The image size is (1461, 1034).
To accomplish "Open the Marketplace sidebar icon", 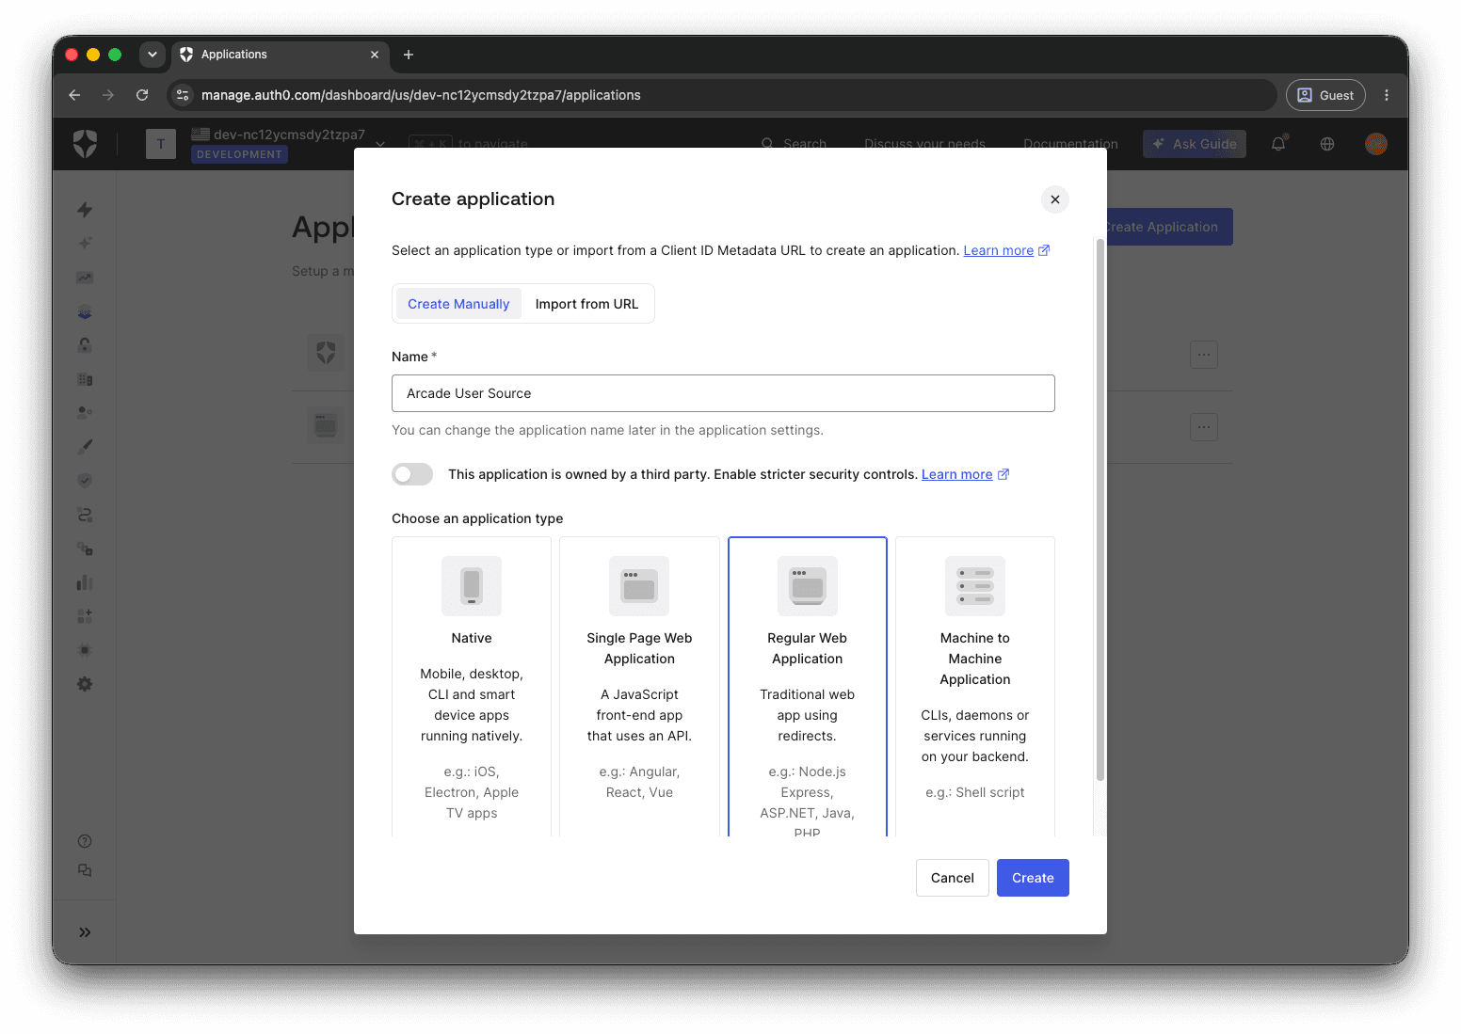I will pyautogui.click(x=85, y=616).
